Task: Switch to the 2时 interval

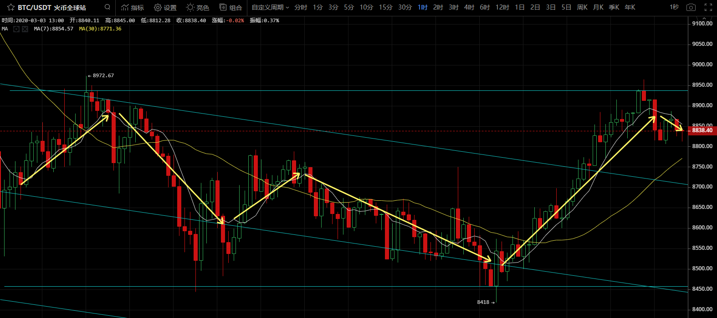Action: [438, 7]
